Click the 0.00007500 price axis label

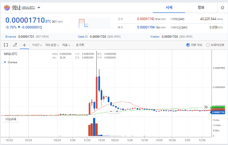coord(219,68)
